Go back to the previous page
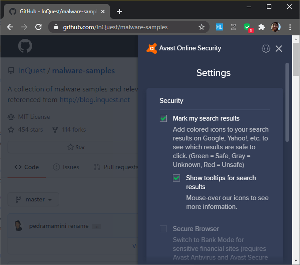Image resolution: width=300 pixels, height=265 pixels. pos(10,27)
